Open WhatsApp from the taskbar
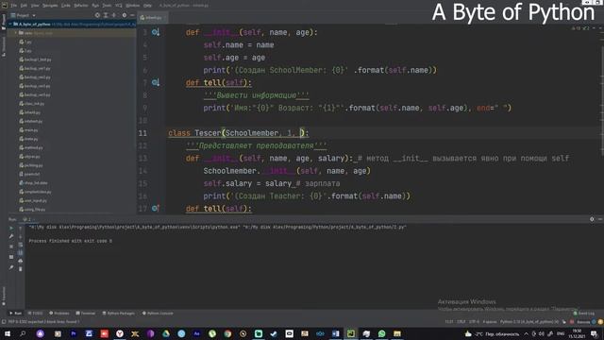The image size is (604, 340). click(x=381, y=333)
